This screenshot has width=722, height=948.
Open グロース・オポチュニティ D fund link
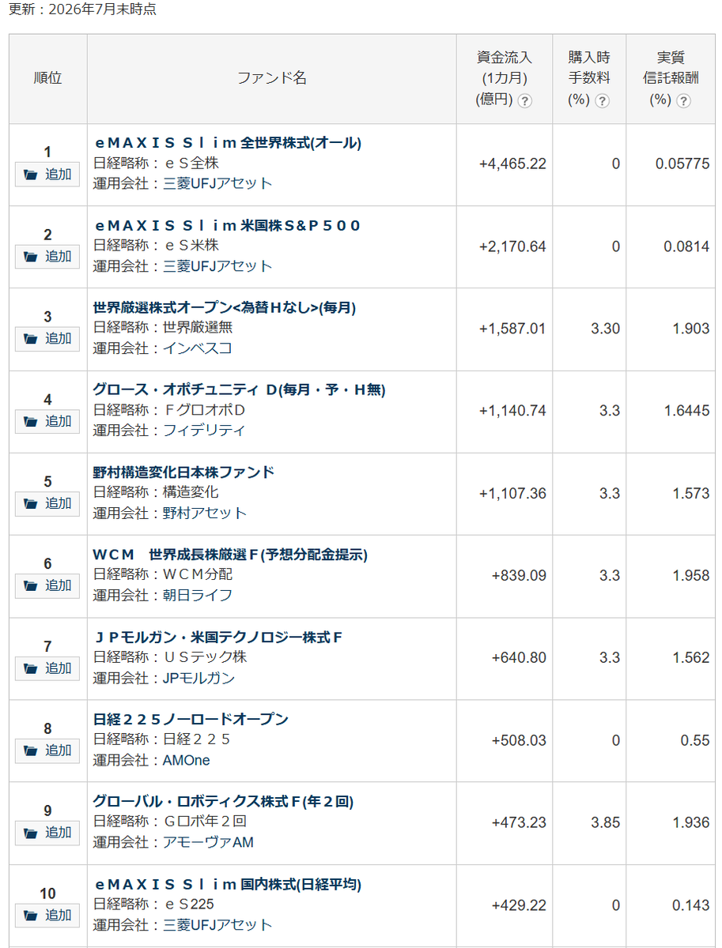click(239, 389)
